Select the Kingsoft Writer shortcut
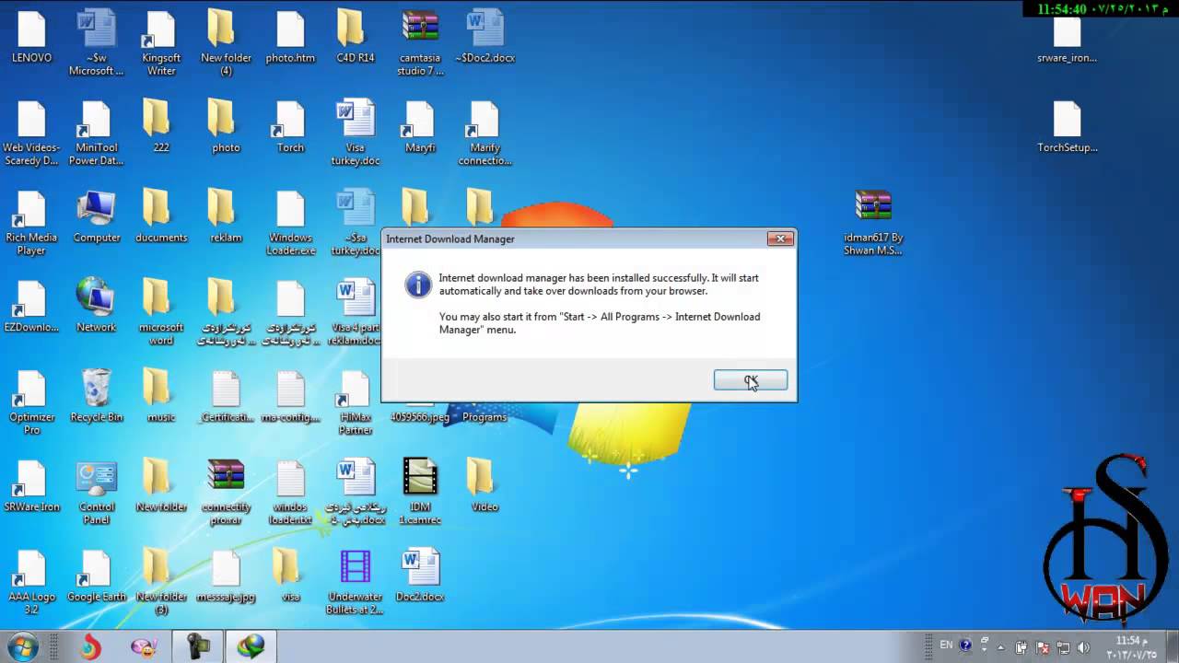1179x663 pixels. click(161, 43)
